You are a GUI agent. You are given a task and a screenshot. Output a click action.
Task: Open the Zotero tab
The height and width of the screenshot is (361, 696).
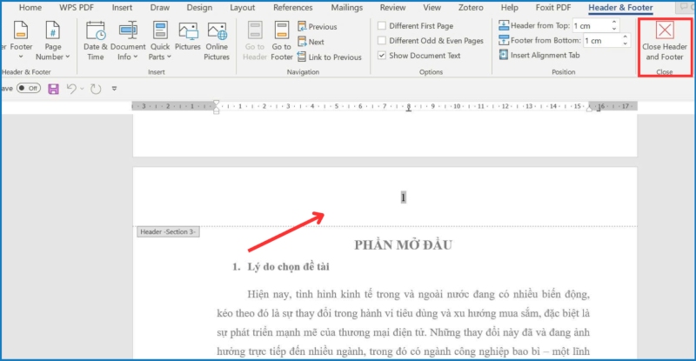point(471,8)
